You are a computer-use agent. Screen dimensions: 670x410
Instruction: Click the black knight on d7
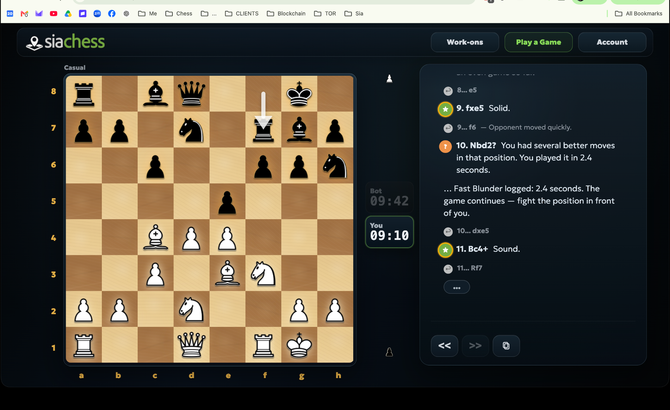click(191, 129)
